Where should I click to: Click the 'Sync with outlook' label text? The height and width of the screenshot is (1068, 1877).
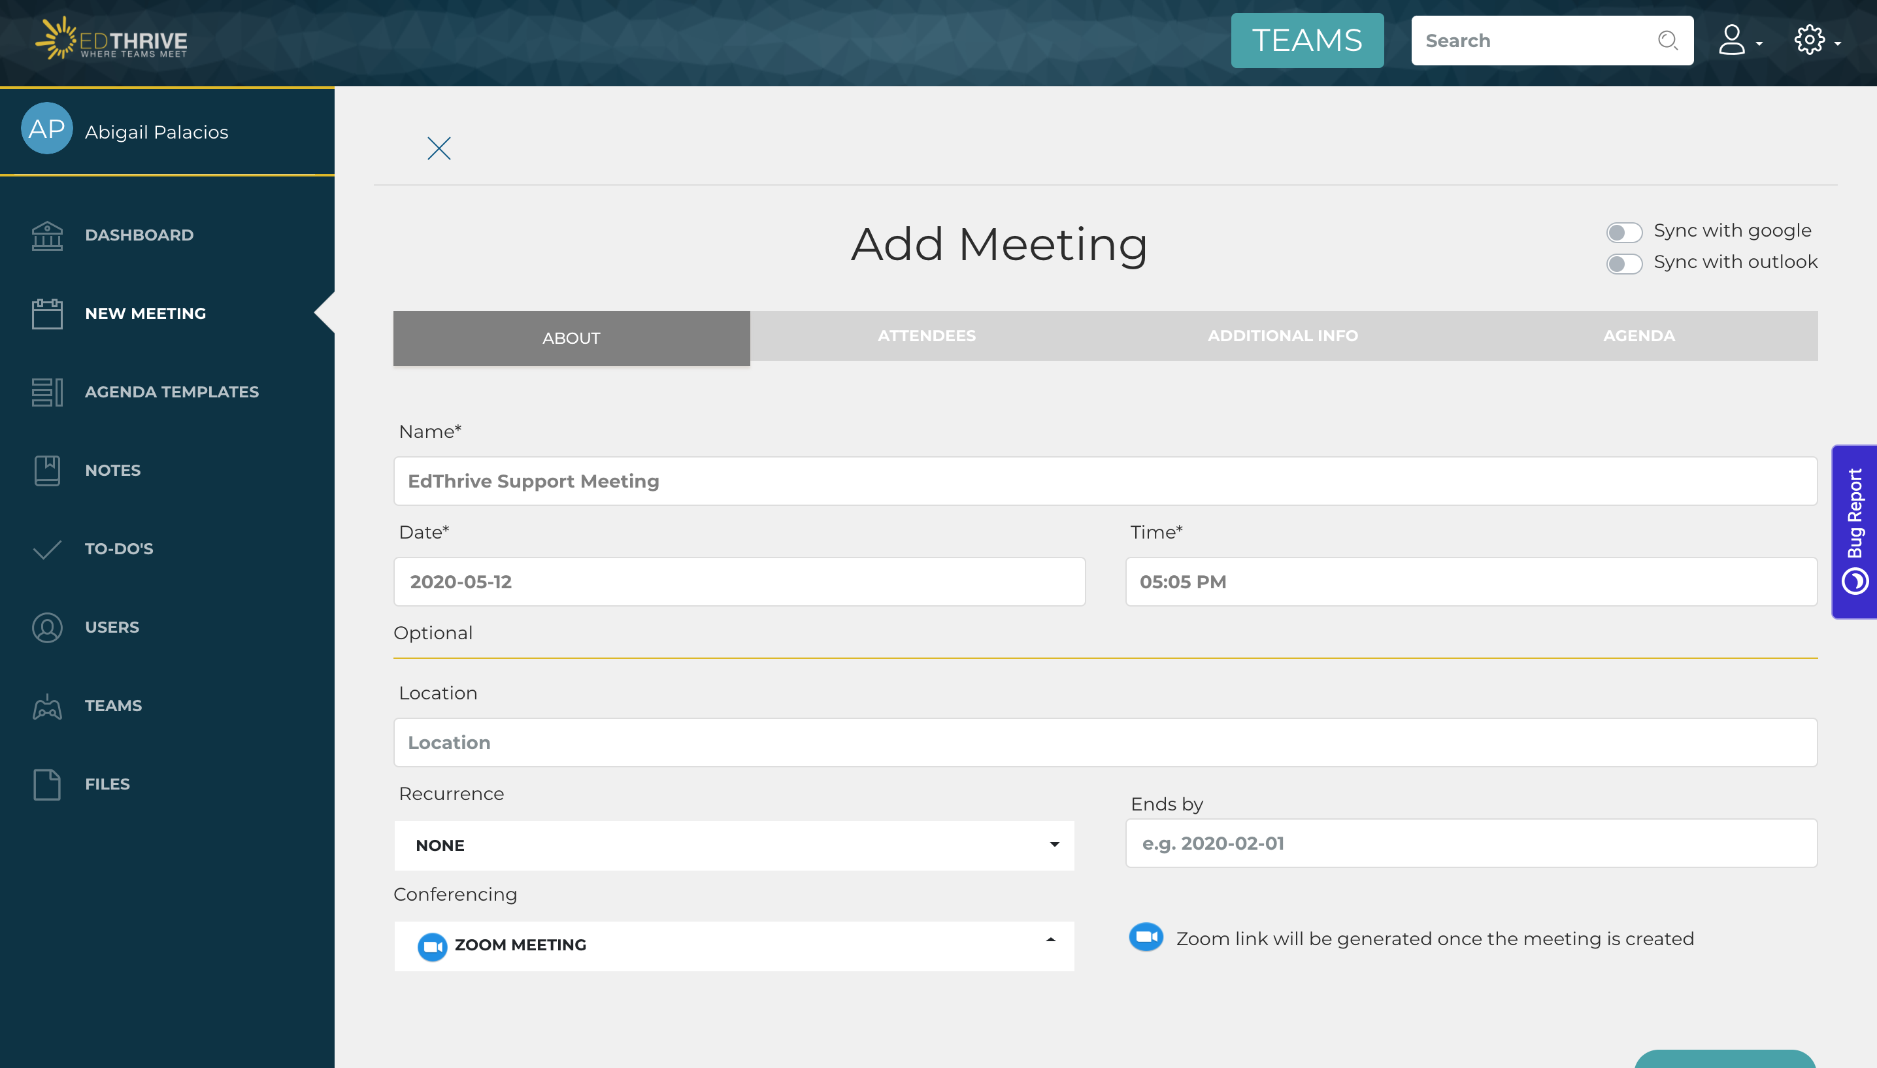(x=1735, y=262)
